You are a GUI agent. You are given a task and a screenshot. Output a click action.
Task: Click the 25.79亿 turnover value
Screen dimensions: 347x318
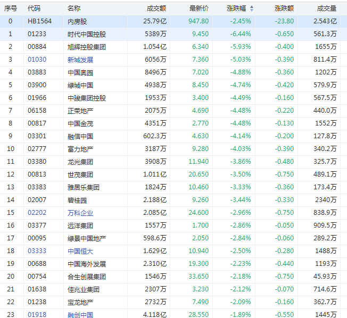[x=155, y=21]
